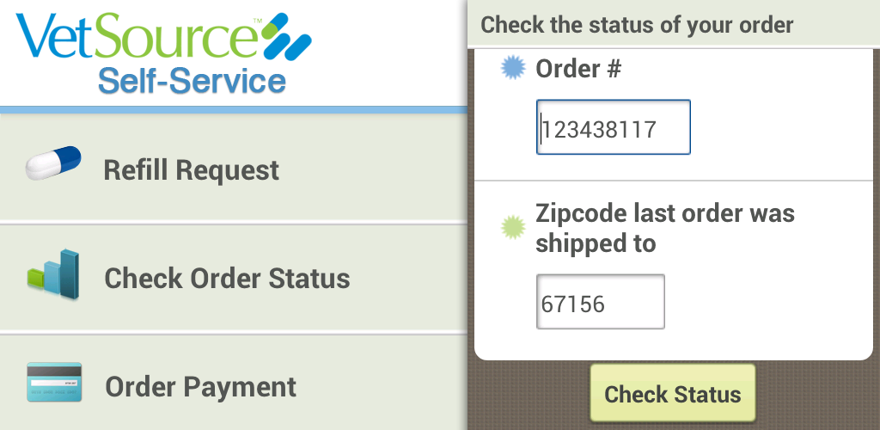Click the 'Check the status of your order' header
880x430 pixels.
(637, 24)
